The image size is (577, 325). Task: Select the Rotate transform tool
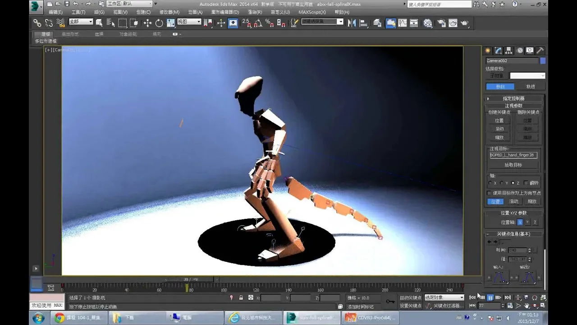[x=159, y=23]
